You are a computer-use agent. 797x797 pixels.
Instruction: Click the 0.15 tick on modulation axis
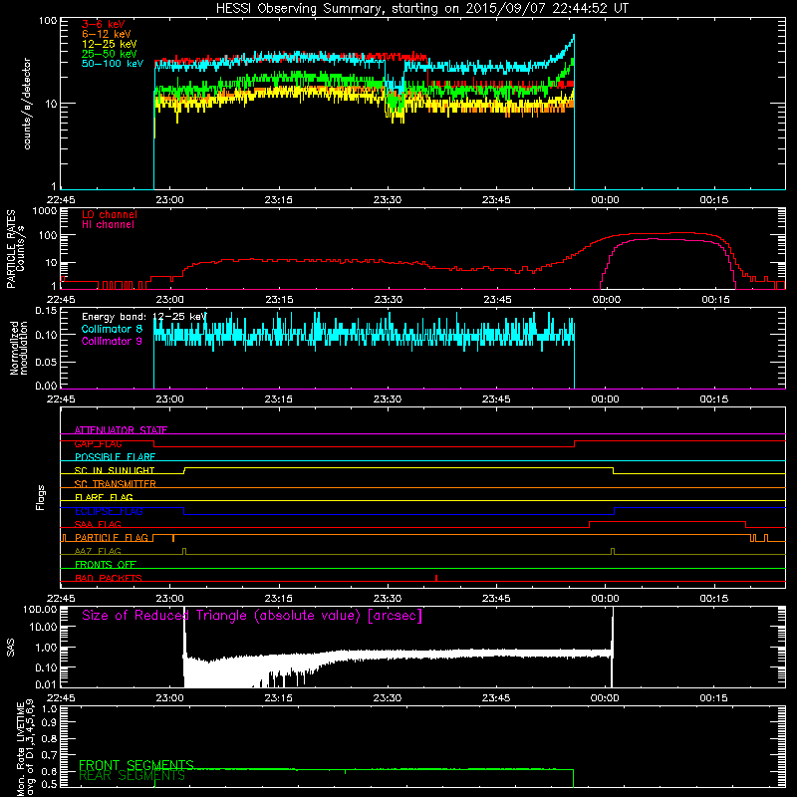click(46, 310)
